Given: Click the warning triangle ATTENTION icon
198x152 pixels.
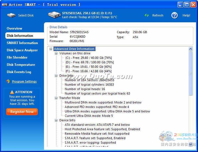Looking at the screenshot, I should pos(12,92).
